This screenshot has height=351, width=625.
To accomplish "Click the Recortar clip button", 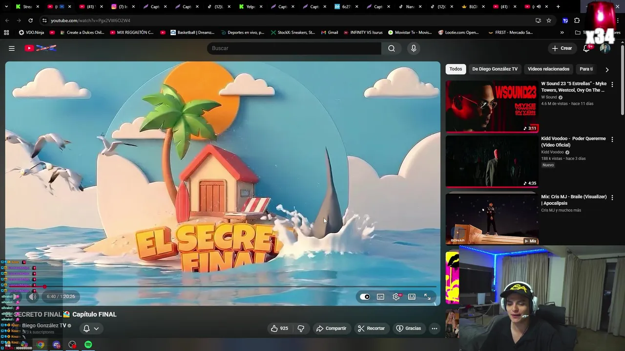I will point(371,329).
